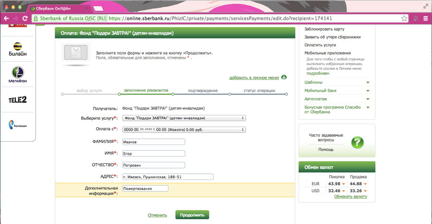The width and height of the screenshot is (432, 224).
Task: Focus the 'Дополнительная информация' field
Action: pyautogui.click(x=145, y=189)
